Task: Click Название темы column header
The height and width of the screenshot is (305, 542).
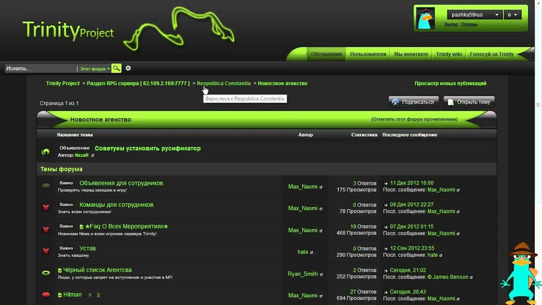Action: click(x=75, y=135)
